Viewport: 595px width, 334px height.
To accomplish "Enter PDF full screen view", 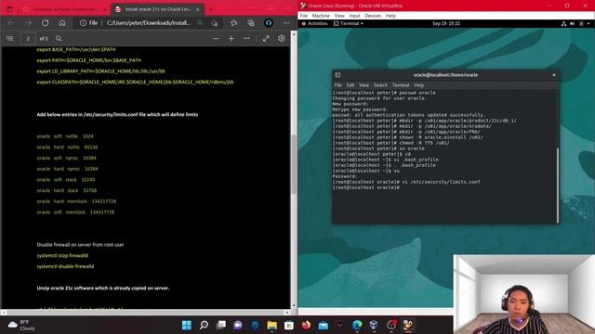I will click(266, 39).
